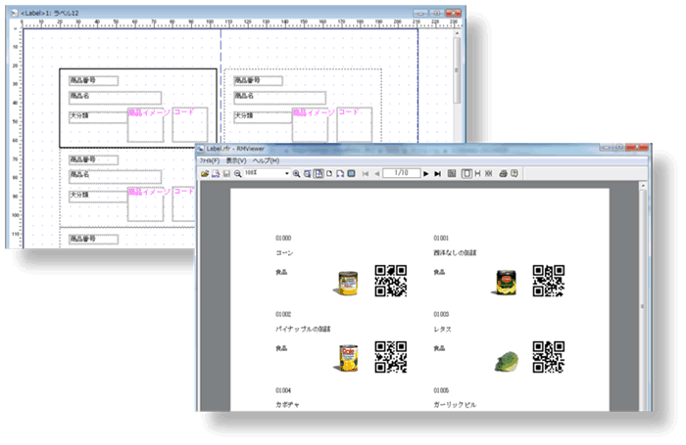
Task: Select the first 商品イメージ image box
Action: pos(148,125)
